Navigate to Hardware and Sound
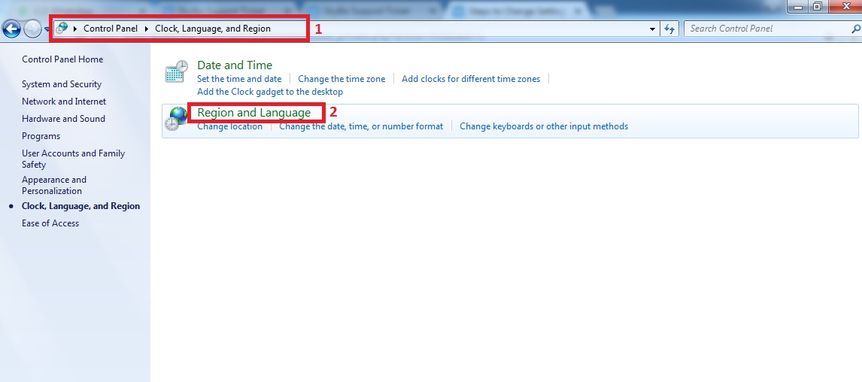 point(63,119)
